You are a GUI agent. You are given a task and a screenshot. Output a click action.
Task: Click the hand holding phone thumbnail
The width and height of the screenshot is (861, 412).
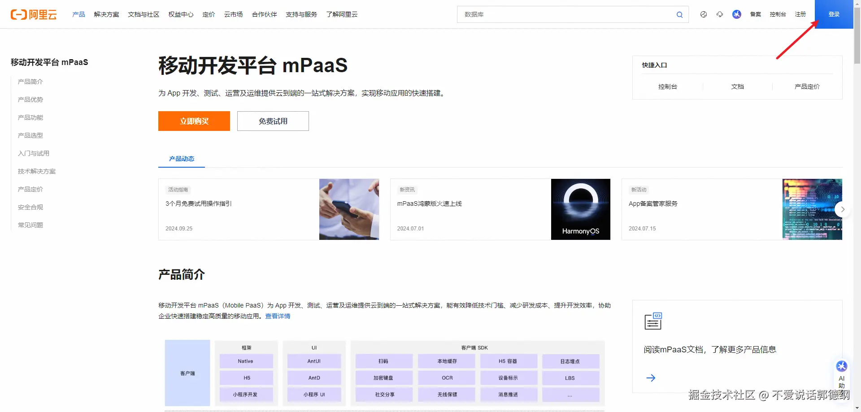coord(349,209)
